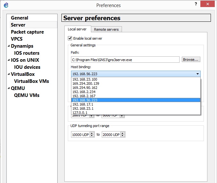Select QEMU in the sidebar
Screen dimensions: 217x183
click(x=18, y=88)
